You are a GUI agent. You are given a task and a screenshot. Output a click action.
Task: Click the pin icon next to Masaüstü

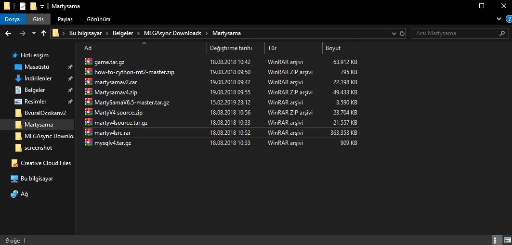tap(70, 67)
